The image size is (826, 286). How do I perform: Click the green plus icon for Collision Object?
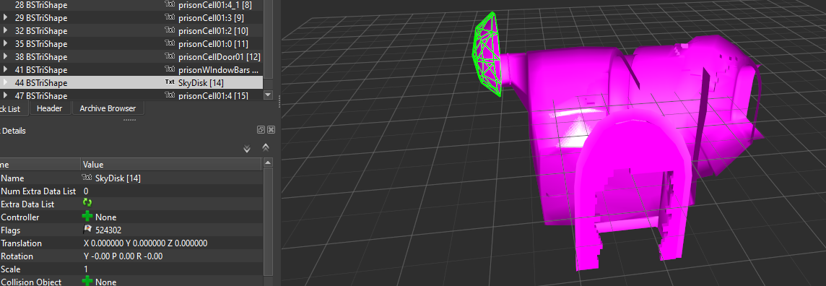(87, 281)
